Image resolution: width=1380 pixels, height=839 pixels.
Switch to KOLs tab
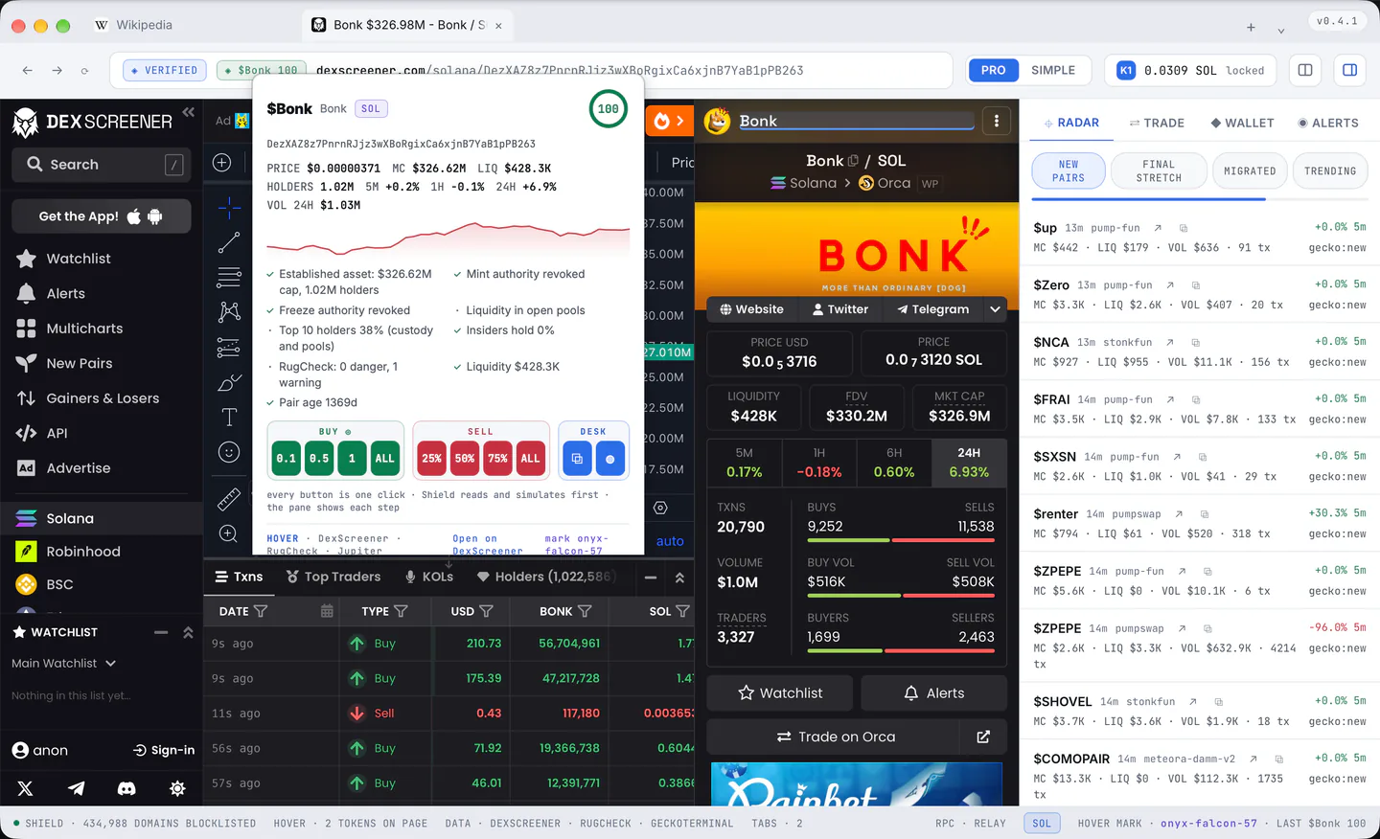pyautogui.click(x=429, y=577)
